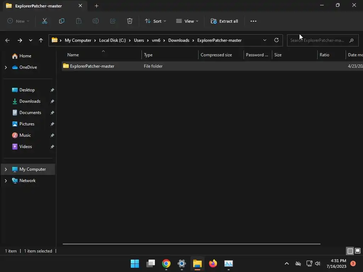Open the New item dropdown

pyautogui.click(x=18, y=21)
